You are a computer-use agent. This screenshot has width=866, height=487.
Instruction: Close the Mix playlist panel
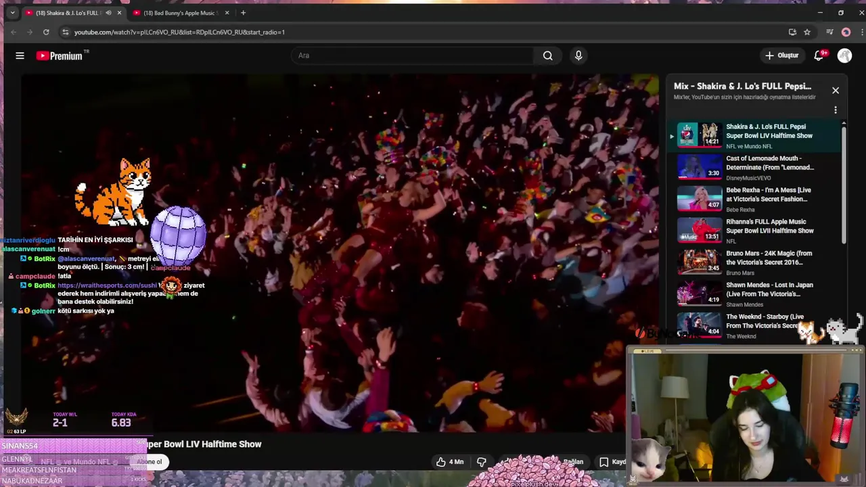[x=836, y=90]
